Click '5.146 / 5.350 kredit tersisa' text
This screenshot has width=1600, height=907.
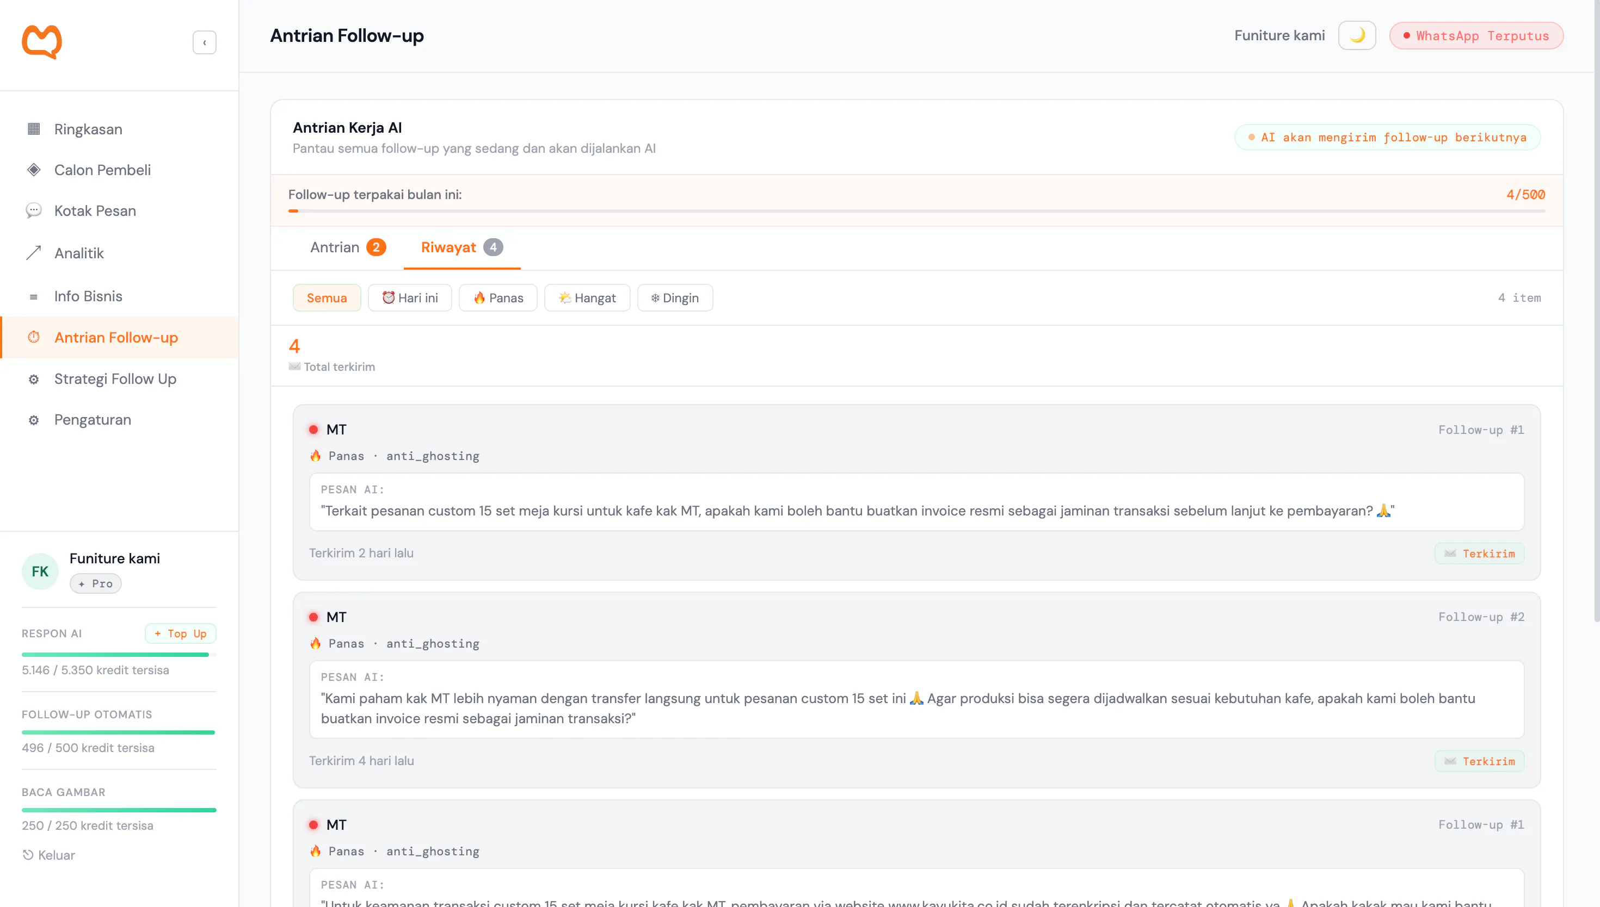click(x=95, y=670)
